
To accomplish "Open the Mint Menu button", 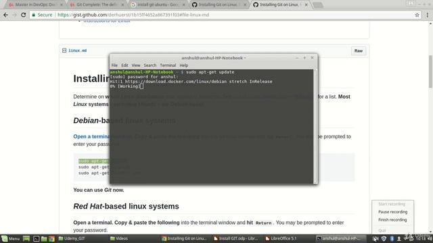I will pos(11,238).
